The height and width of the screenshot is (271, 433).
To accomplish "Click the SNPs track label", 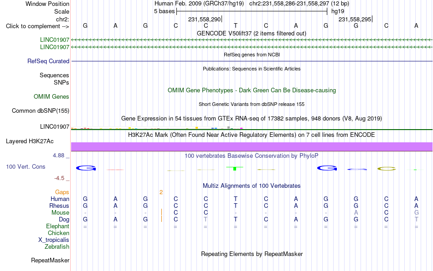I will point(62,82).
